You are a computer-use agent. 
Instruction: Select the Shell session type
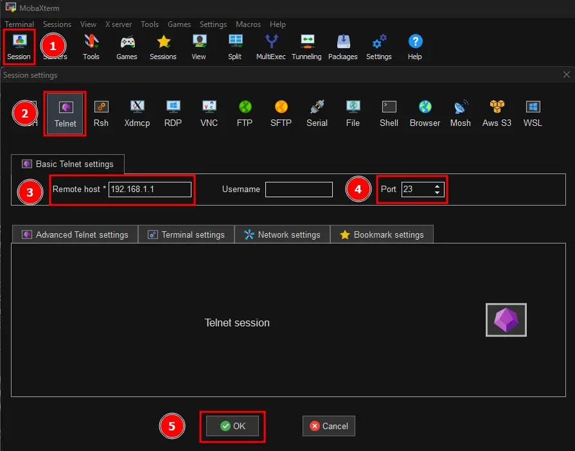point(389,114)
